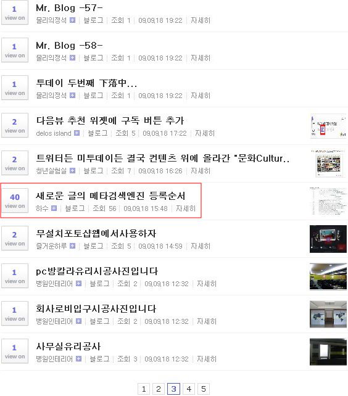Open thumbnail of 무설치포토샵웹에서사용하자 post
This screenshot has width=348, height=396.
[x=328, y=239]
